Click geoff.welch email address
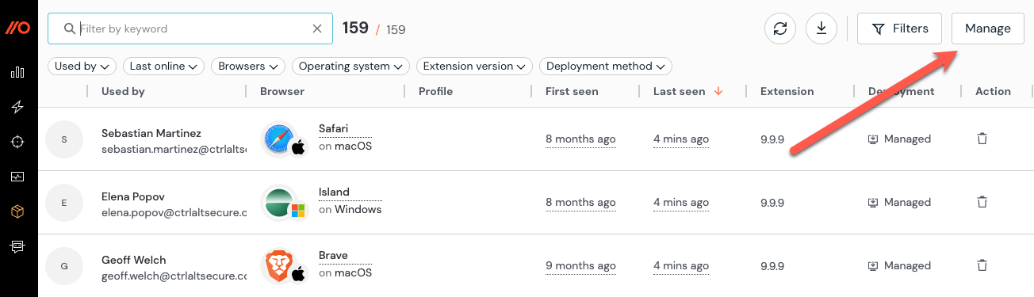1034x297 pixels. 174,276
